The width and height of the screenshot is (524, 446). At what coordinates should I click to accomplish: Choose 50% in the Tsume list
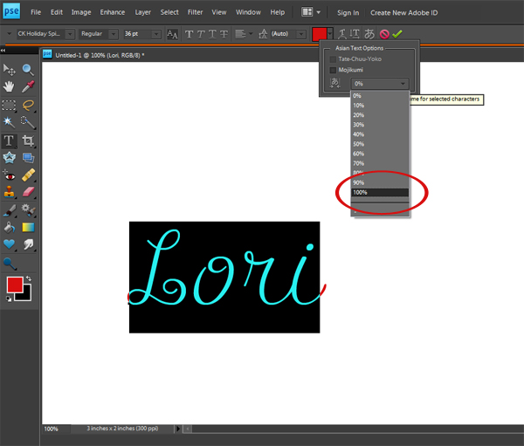pyautogui.click(x=380, y=144)
